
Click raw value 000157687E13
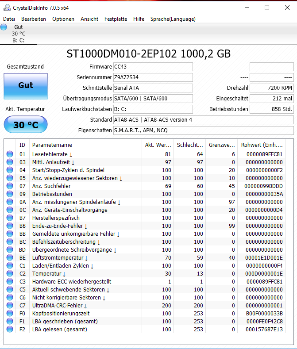coord(264,330)
